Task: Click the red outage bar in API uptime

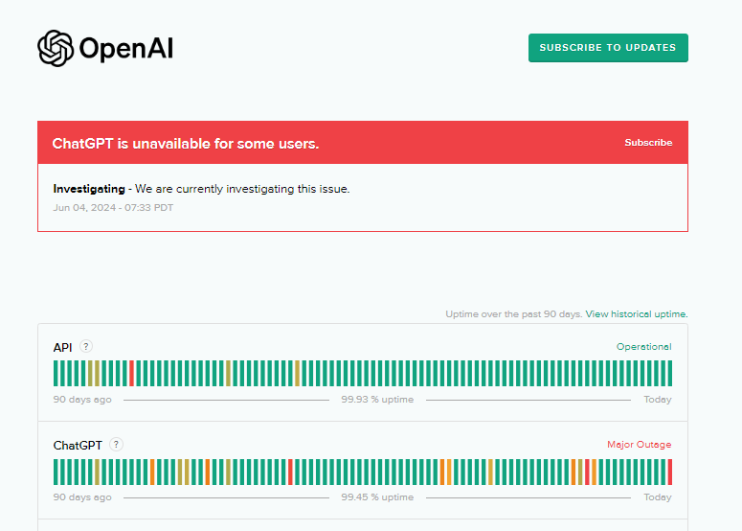Action: coord(131,373)
